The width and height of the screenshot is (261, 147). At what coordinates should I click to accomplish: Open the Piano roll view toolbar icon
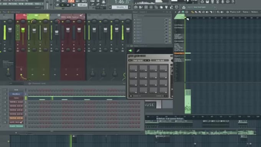[140, 7]
